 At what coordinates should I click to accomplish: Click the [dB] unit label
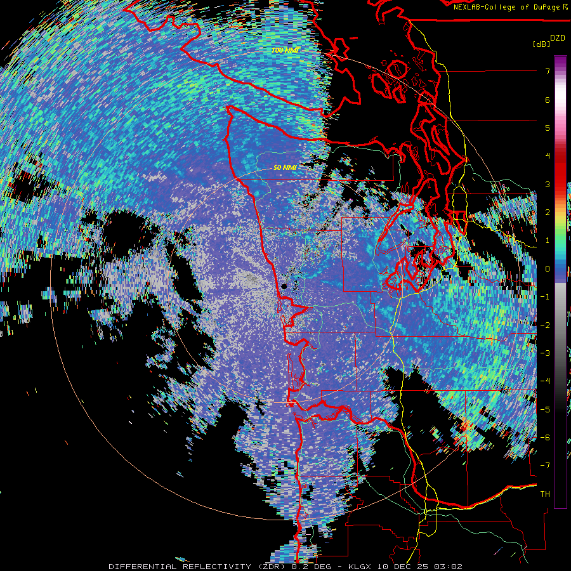(x=541, y=44)
